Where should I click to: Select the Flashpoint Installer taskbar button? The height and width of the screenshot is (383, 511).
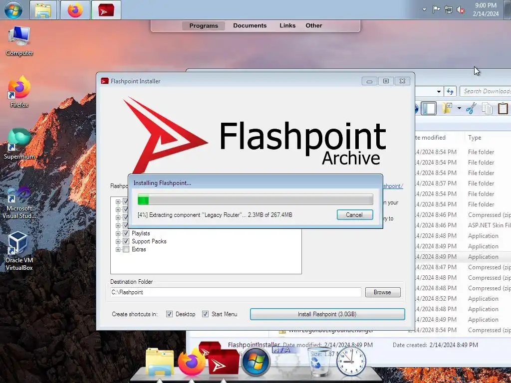(x=106, y=10)
